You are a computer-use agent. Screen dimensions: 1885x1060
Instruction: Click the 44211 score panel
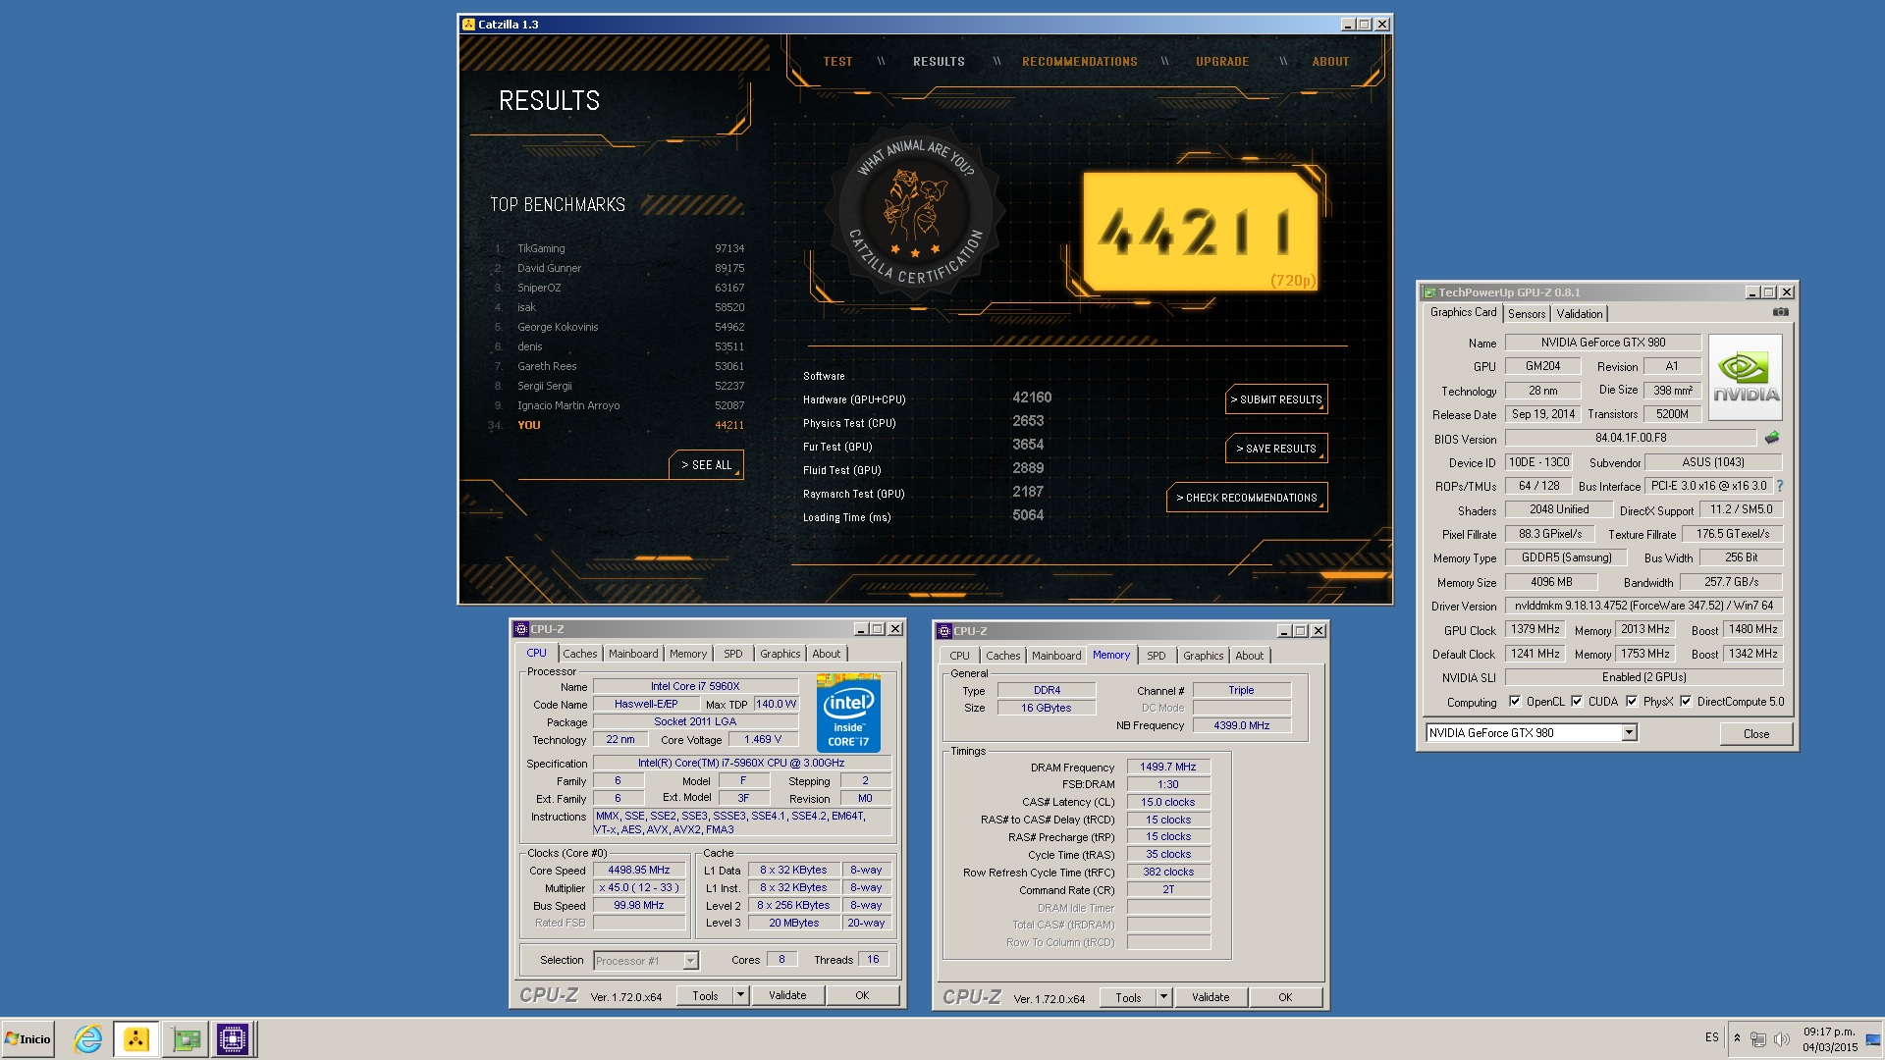[x=1200, y=233]
